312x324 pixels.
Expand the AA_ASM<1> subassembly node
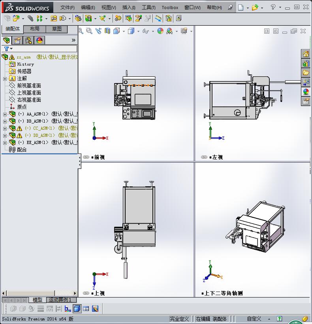[5, 114]
